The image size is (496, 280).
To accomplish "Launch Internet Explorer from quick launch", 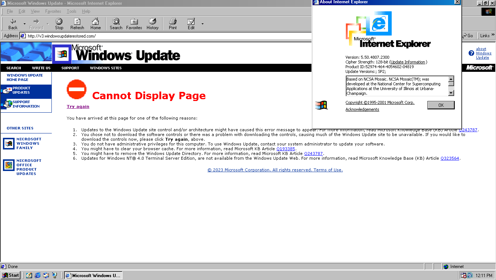I will click(x=38, y=275).
